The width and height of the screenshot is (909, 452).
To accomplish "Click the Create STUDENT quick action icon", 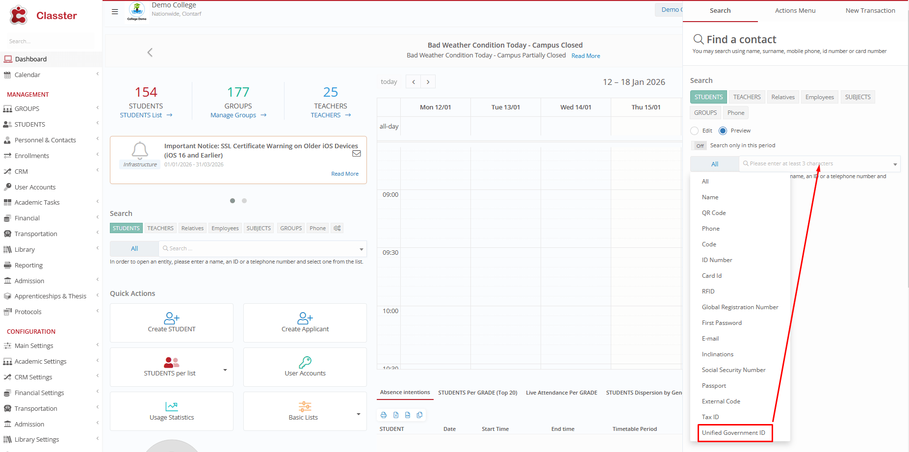I will pyautogui.click(x=172, y=318).
